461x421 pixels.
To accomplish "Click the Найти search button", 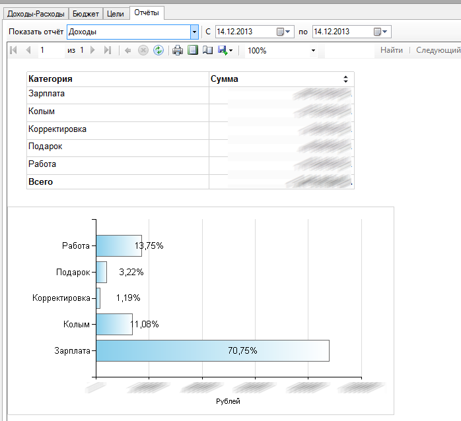I will coord(392,50).
